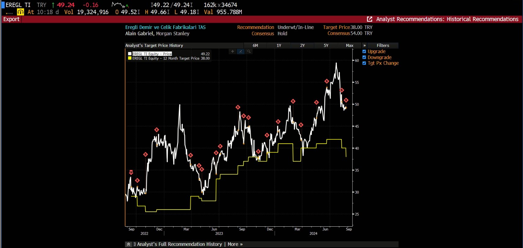The height and width of the screenshot is (248, 523).
Task: Open the Filters panel button
Action: pyautogui.click(x=383, y=45)
